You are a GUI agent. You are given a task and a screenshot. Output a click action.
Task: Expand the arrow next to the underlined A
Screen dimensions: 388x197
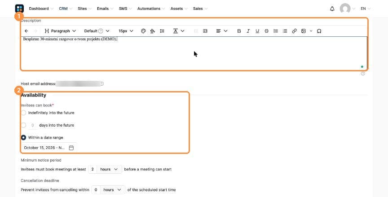point(183,31)
